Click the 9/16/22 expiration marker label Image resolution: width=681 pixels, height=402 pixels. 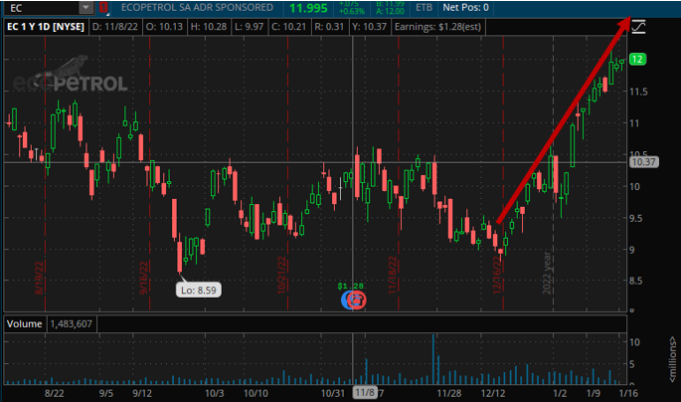coord(144,278)
